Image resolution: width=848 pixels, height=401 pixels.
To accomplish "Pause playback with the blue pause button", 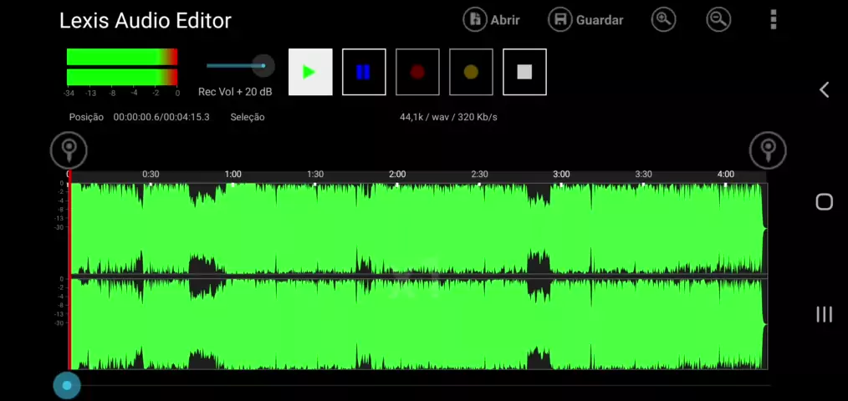I will [x=364, y=72].
